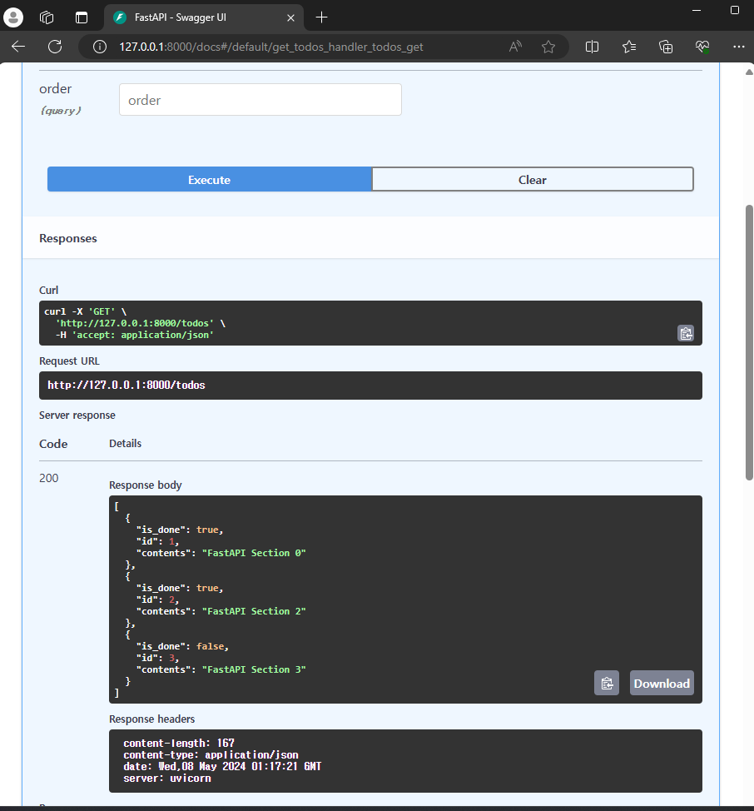754x811 pixels.
Task: Click the "false" is_done value
Action: click(x=210, y=646)
